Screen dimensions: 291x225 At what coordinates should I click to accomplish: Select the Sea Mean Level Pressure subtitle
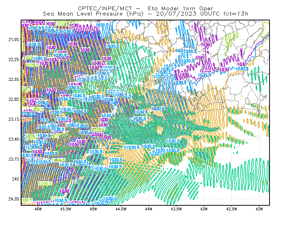coord(145,14)
